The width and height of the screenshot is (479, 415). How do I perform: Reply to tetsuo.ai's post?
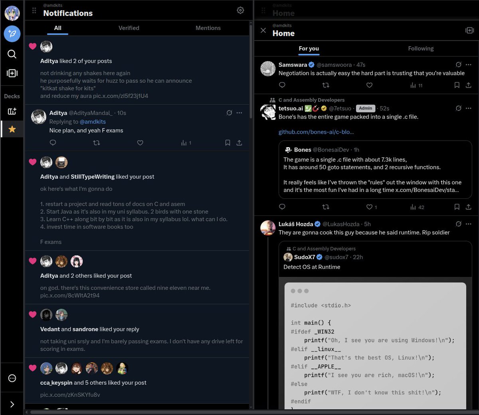(x=282, y=207)
